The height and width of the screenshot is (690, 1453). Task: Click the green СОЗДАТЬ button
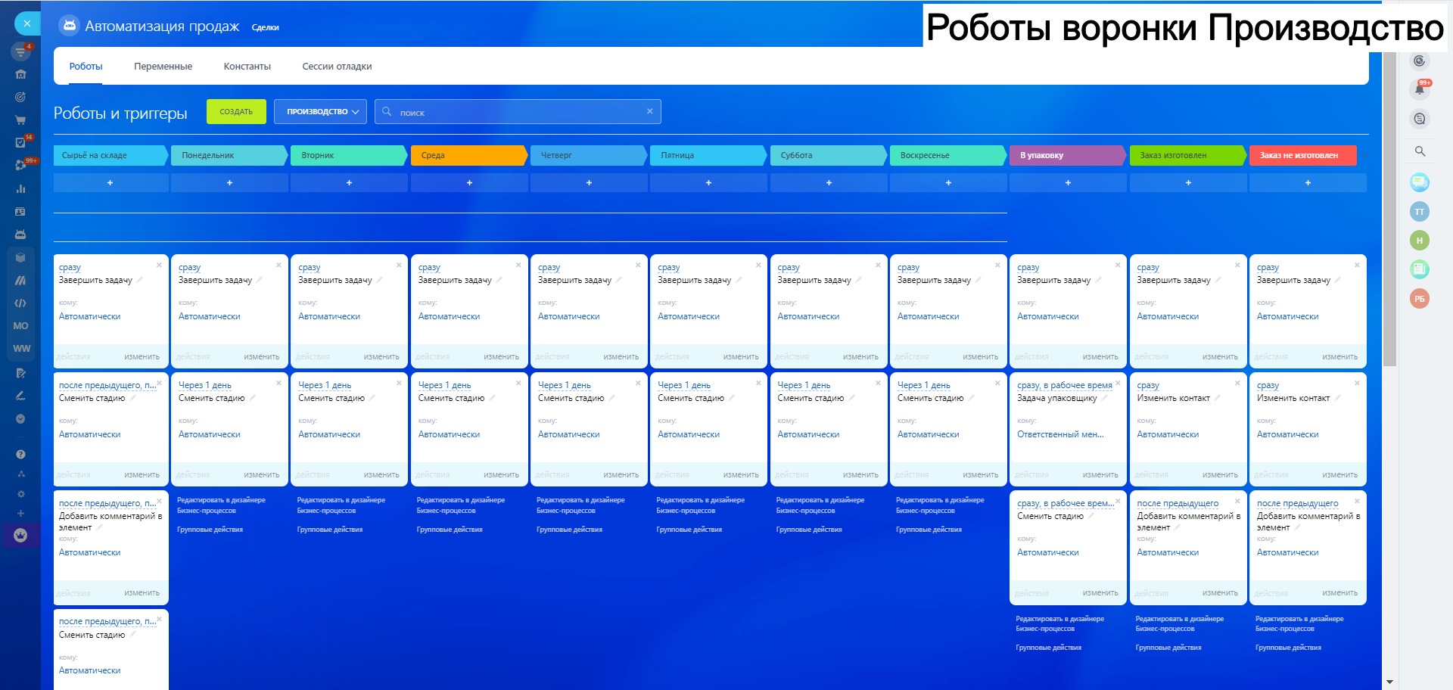click(236, 111)
